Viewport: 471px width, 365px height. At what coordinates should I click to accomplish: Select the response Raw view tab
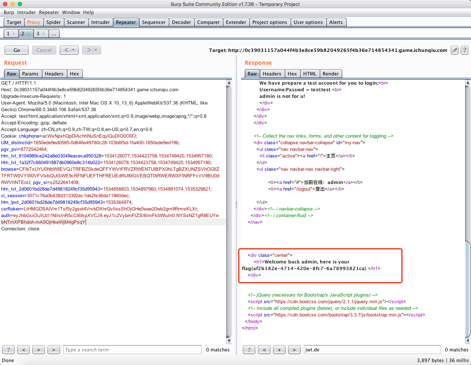[252, 74]
